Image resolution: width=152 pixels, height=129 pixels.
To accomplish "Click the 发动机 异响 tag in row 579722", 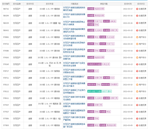I will click(93, 44).
